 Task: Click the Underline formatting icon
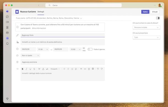[x=30, y=69]
